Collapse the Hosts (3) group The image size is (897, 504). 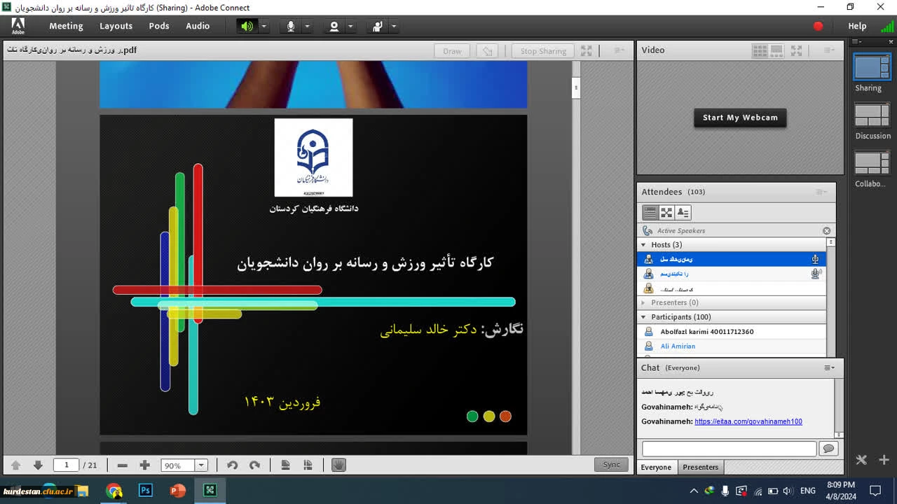click(643, 245)
